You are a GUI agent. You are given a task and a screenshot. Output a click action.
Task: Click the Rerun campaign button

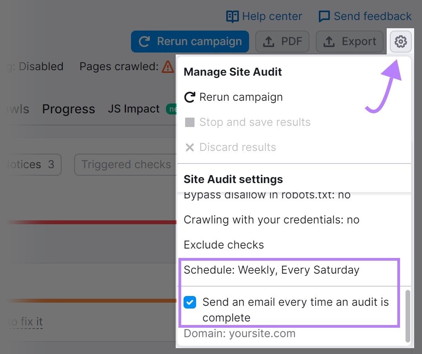190,41
